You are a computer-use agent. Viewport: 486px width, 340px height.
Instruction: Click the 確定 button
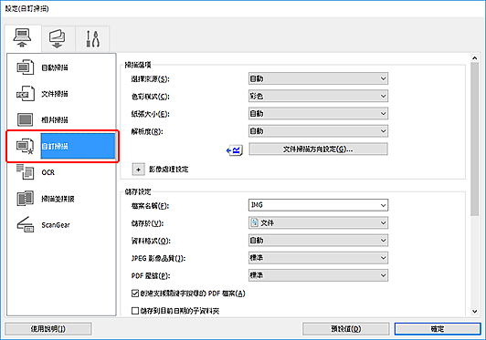438,329
